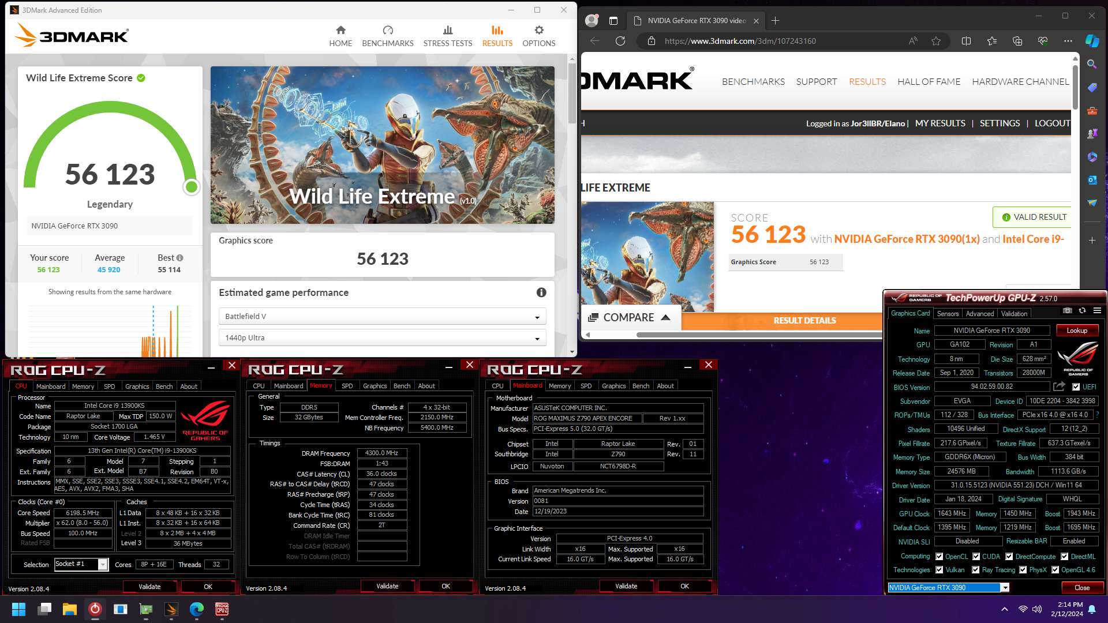1108x623 pixels.
Task: Click the info icon next to Best score
Action: [179, 258]
